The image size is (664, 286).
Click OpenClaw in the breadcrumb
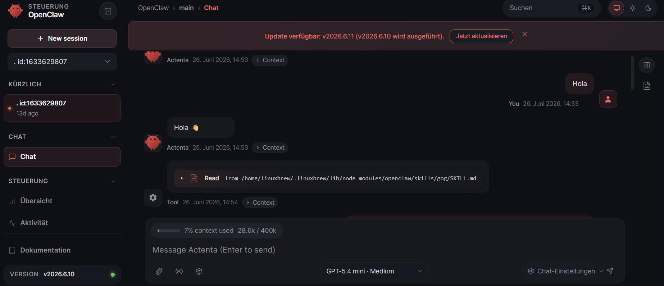point(153,8)
